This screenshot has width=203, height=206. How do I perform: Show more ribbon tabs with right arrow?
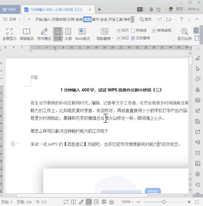[x=132, y=19]
